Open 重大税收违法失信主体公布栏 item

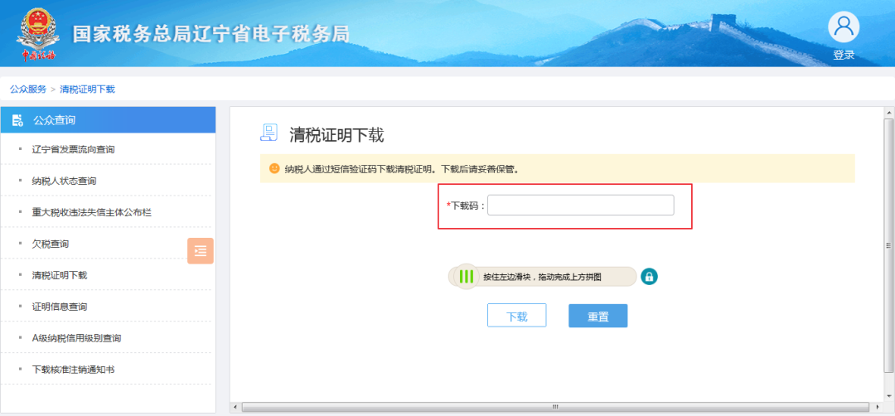[x=92, y=212]
